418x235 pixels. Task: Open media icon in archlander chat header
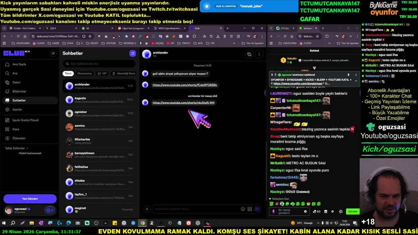click(249, 54)
